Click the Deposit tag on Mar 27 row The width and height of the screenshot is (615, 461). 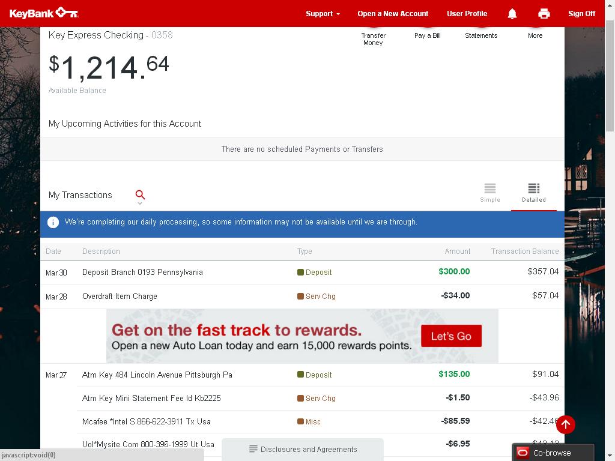pos(315,375)
